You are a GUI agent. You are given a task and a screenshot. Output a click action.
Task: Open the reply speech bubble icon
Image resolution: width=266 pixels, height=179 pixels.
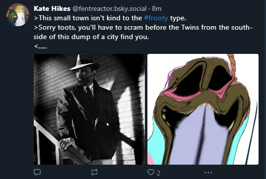click(37, 172)
